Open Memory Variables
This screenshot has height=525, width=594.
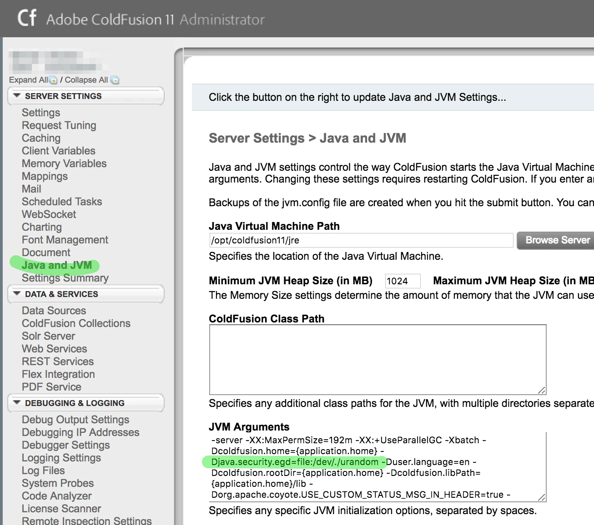(64, 163)
